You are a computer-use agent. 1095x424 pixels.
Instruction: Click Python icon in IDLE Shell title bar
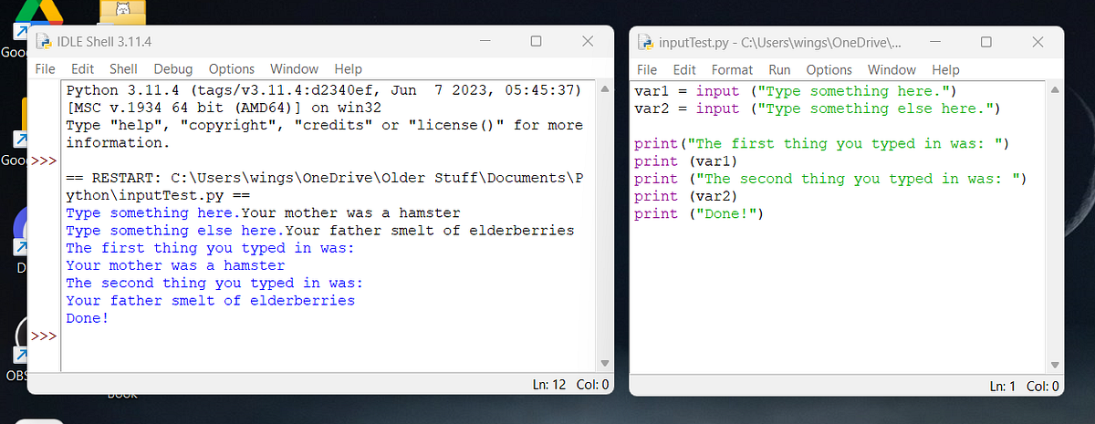click(42, 42)
